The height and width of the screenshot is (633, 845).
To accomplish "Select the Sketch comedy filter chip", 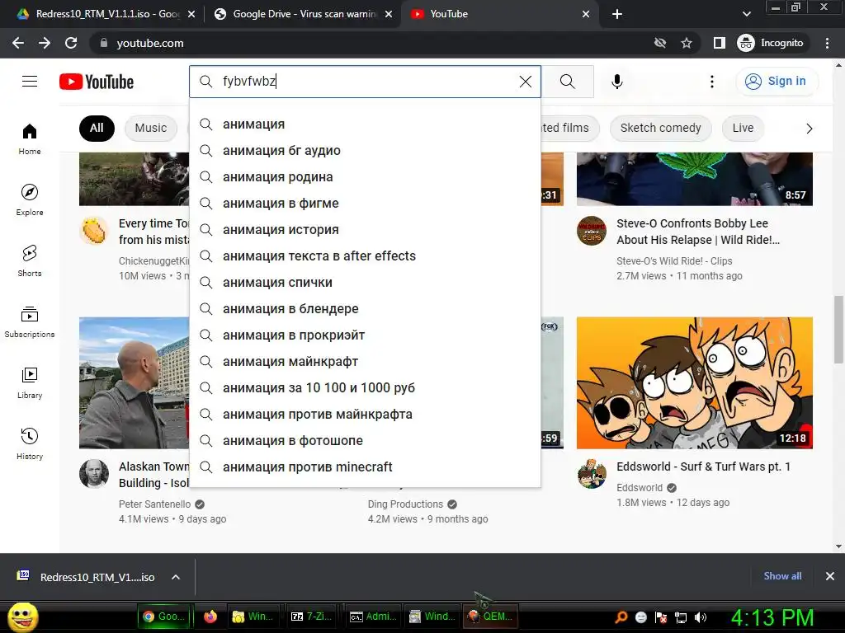I will coord(661,128).
